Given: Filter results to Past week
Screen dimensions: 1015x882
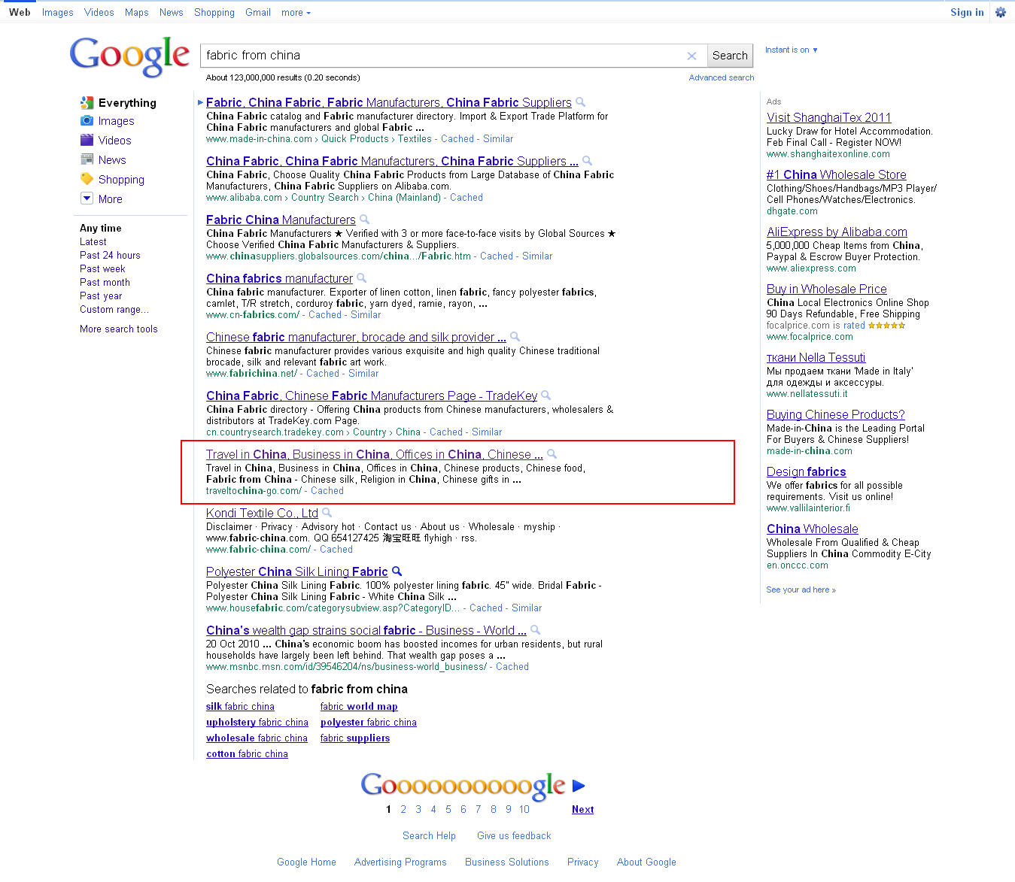Looking at the screenshot, I should (102, 269).
